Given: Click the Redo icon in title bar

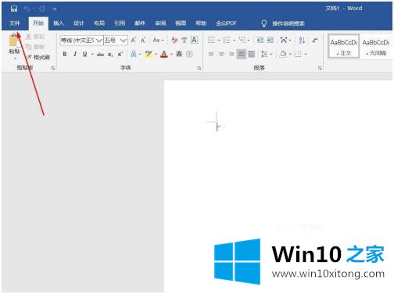Looking at the screenshot, I should pos(42,9).
